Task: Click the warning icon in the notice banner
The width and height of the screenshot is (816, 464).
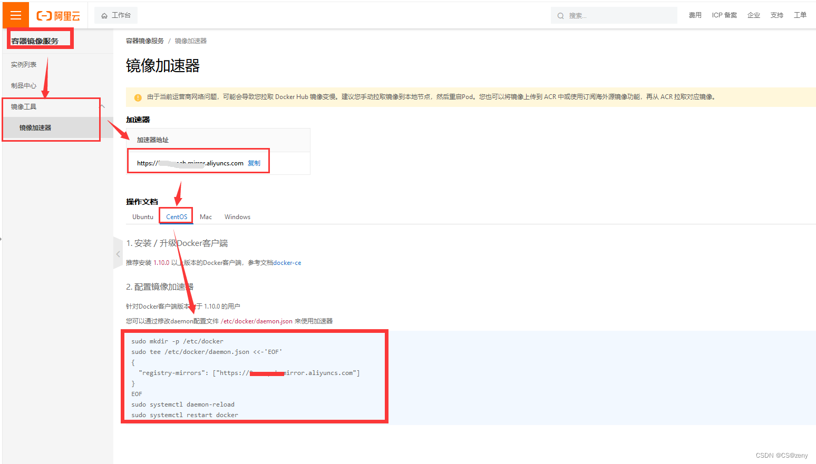Action: [x=138, y=97]
